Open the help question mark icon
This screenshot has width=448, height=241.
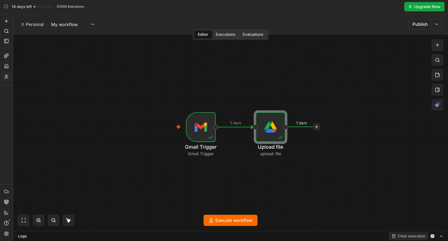6,223
